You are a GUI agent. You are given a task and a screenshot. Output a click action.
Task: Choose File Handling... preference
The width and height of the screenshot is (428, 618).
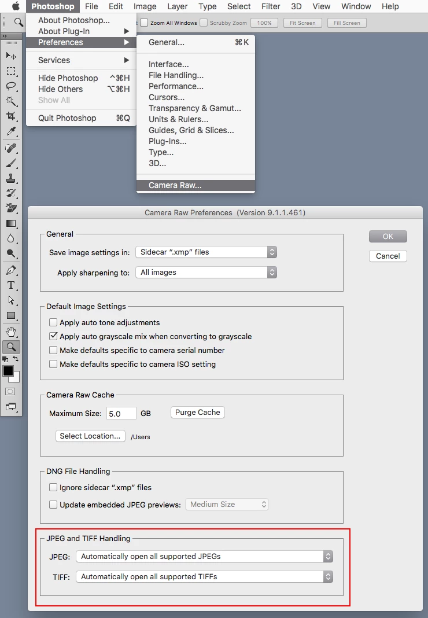(196, 75)
